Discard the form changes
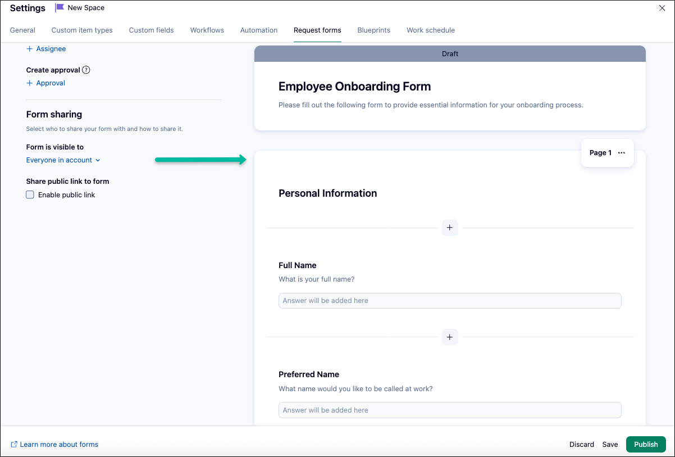This screenshot has width=675, height=457. pos(581,444)
